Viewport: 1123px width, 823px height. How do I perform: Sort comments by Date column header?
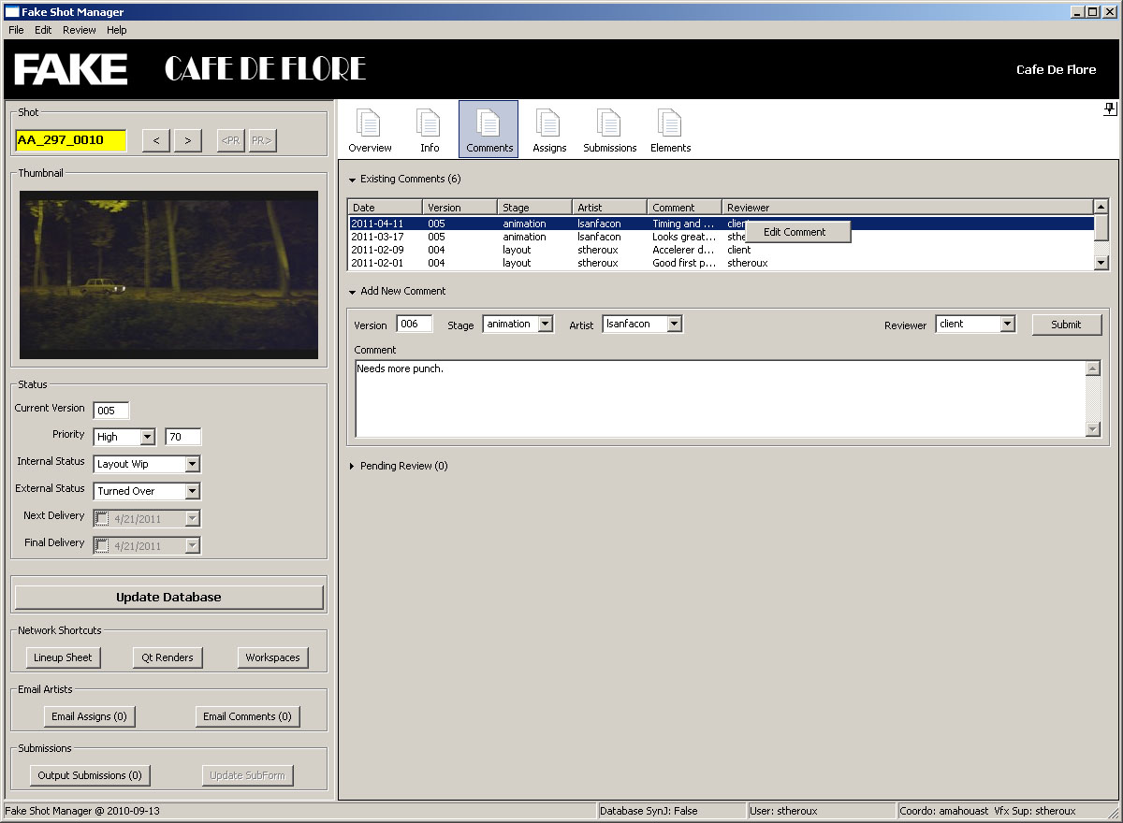click(x=386, y=208)
